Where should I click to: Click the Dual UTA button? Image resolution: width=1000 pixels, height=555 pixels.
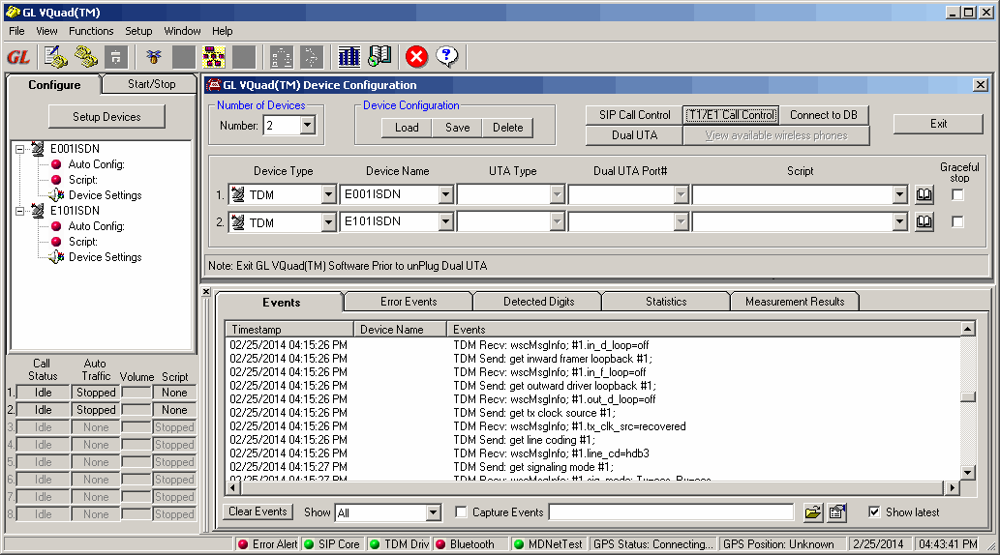[635, 135]
